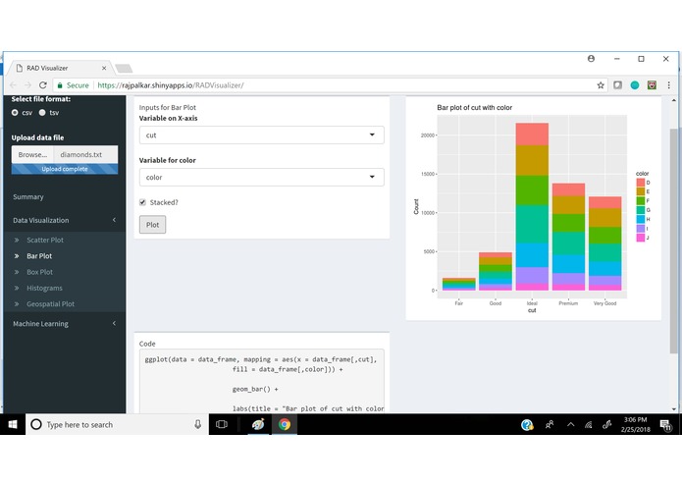
Task: Click the network Wi-Fi tray icon
Action: 589,424
